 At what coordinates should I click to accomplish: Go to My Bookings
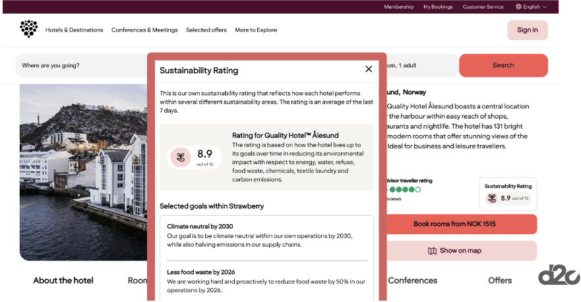tap(438, 7)
